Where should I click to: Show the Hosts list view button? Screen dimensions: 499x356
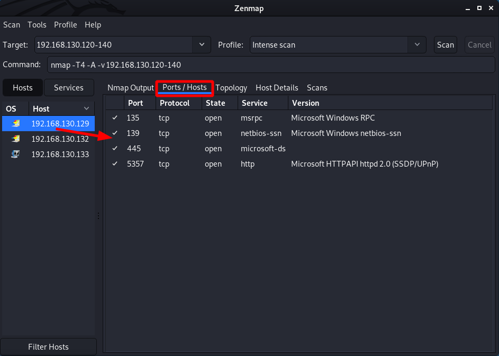point(23,88)
